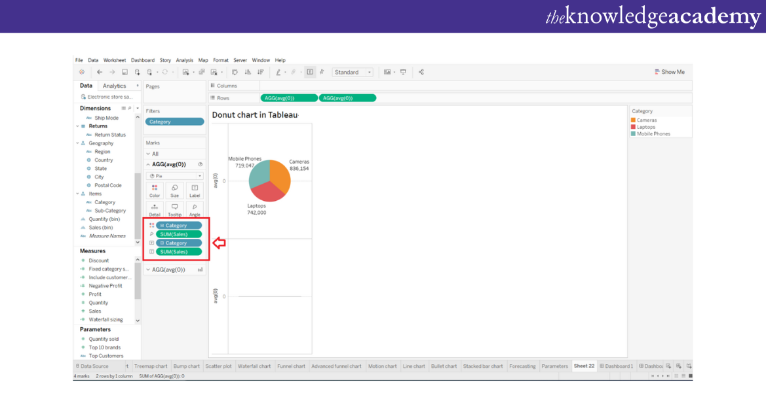This screenshot has width=766, height=405.
Task: Click the Angle marks card
Action: point(195,209)
